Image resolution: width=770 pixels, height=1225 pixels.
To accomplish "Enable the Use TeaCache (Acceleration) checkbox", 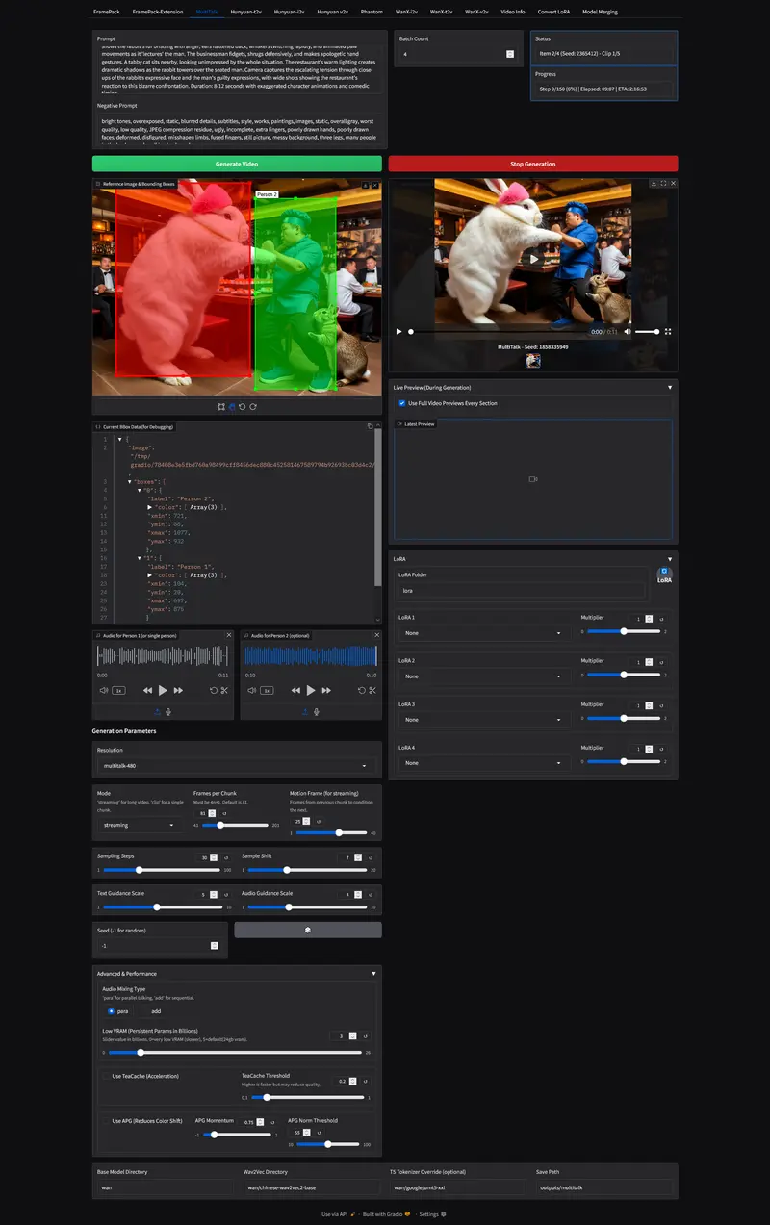I will point(105,1076).
